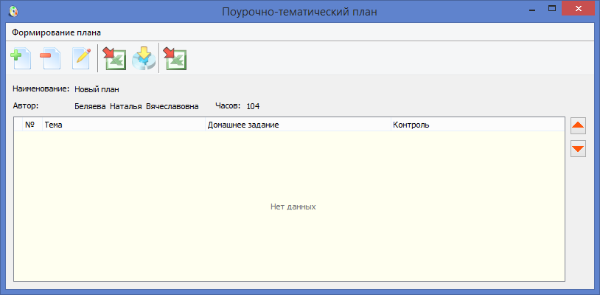Viewport: 600px width, 295px height.
Task: Click the hours value 104
Action: tap(253, 106)
